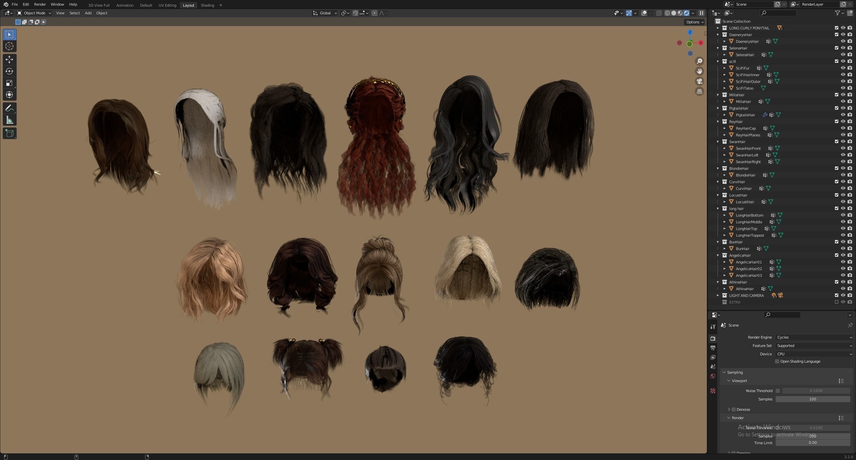The width and height of the screenshot is (856, 460).
Task: Open the outliner filter popover
Action: click(x=839, y=13)
